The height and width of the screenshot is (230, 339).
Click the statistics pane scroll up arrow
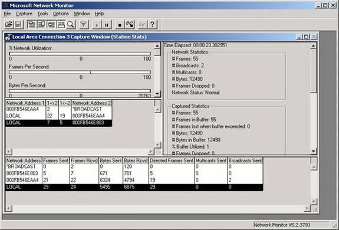click(314, 45)
